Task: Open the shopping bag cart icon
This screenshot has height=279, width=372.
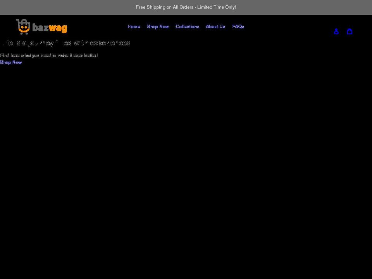Action: point(350,31)
